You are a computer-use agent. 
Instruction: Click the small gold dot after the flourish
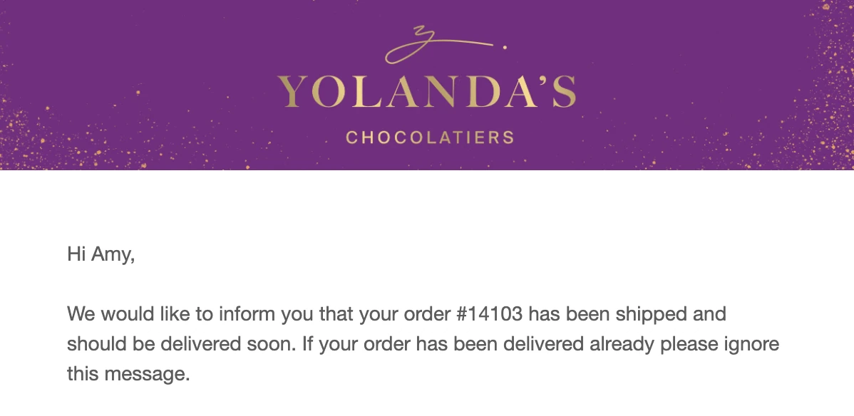505,48
